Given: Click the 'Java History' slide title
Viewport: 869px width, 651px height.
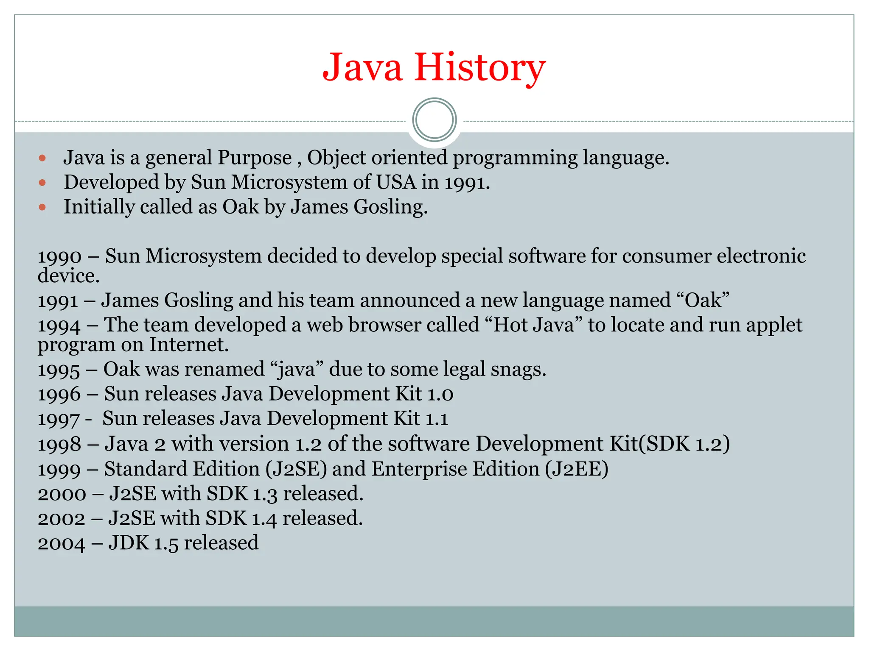Looking at the screenshot, I should pyautogui.click(x=434, y=68).
